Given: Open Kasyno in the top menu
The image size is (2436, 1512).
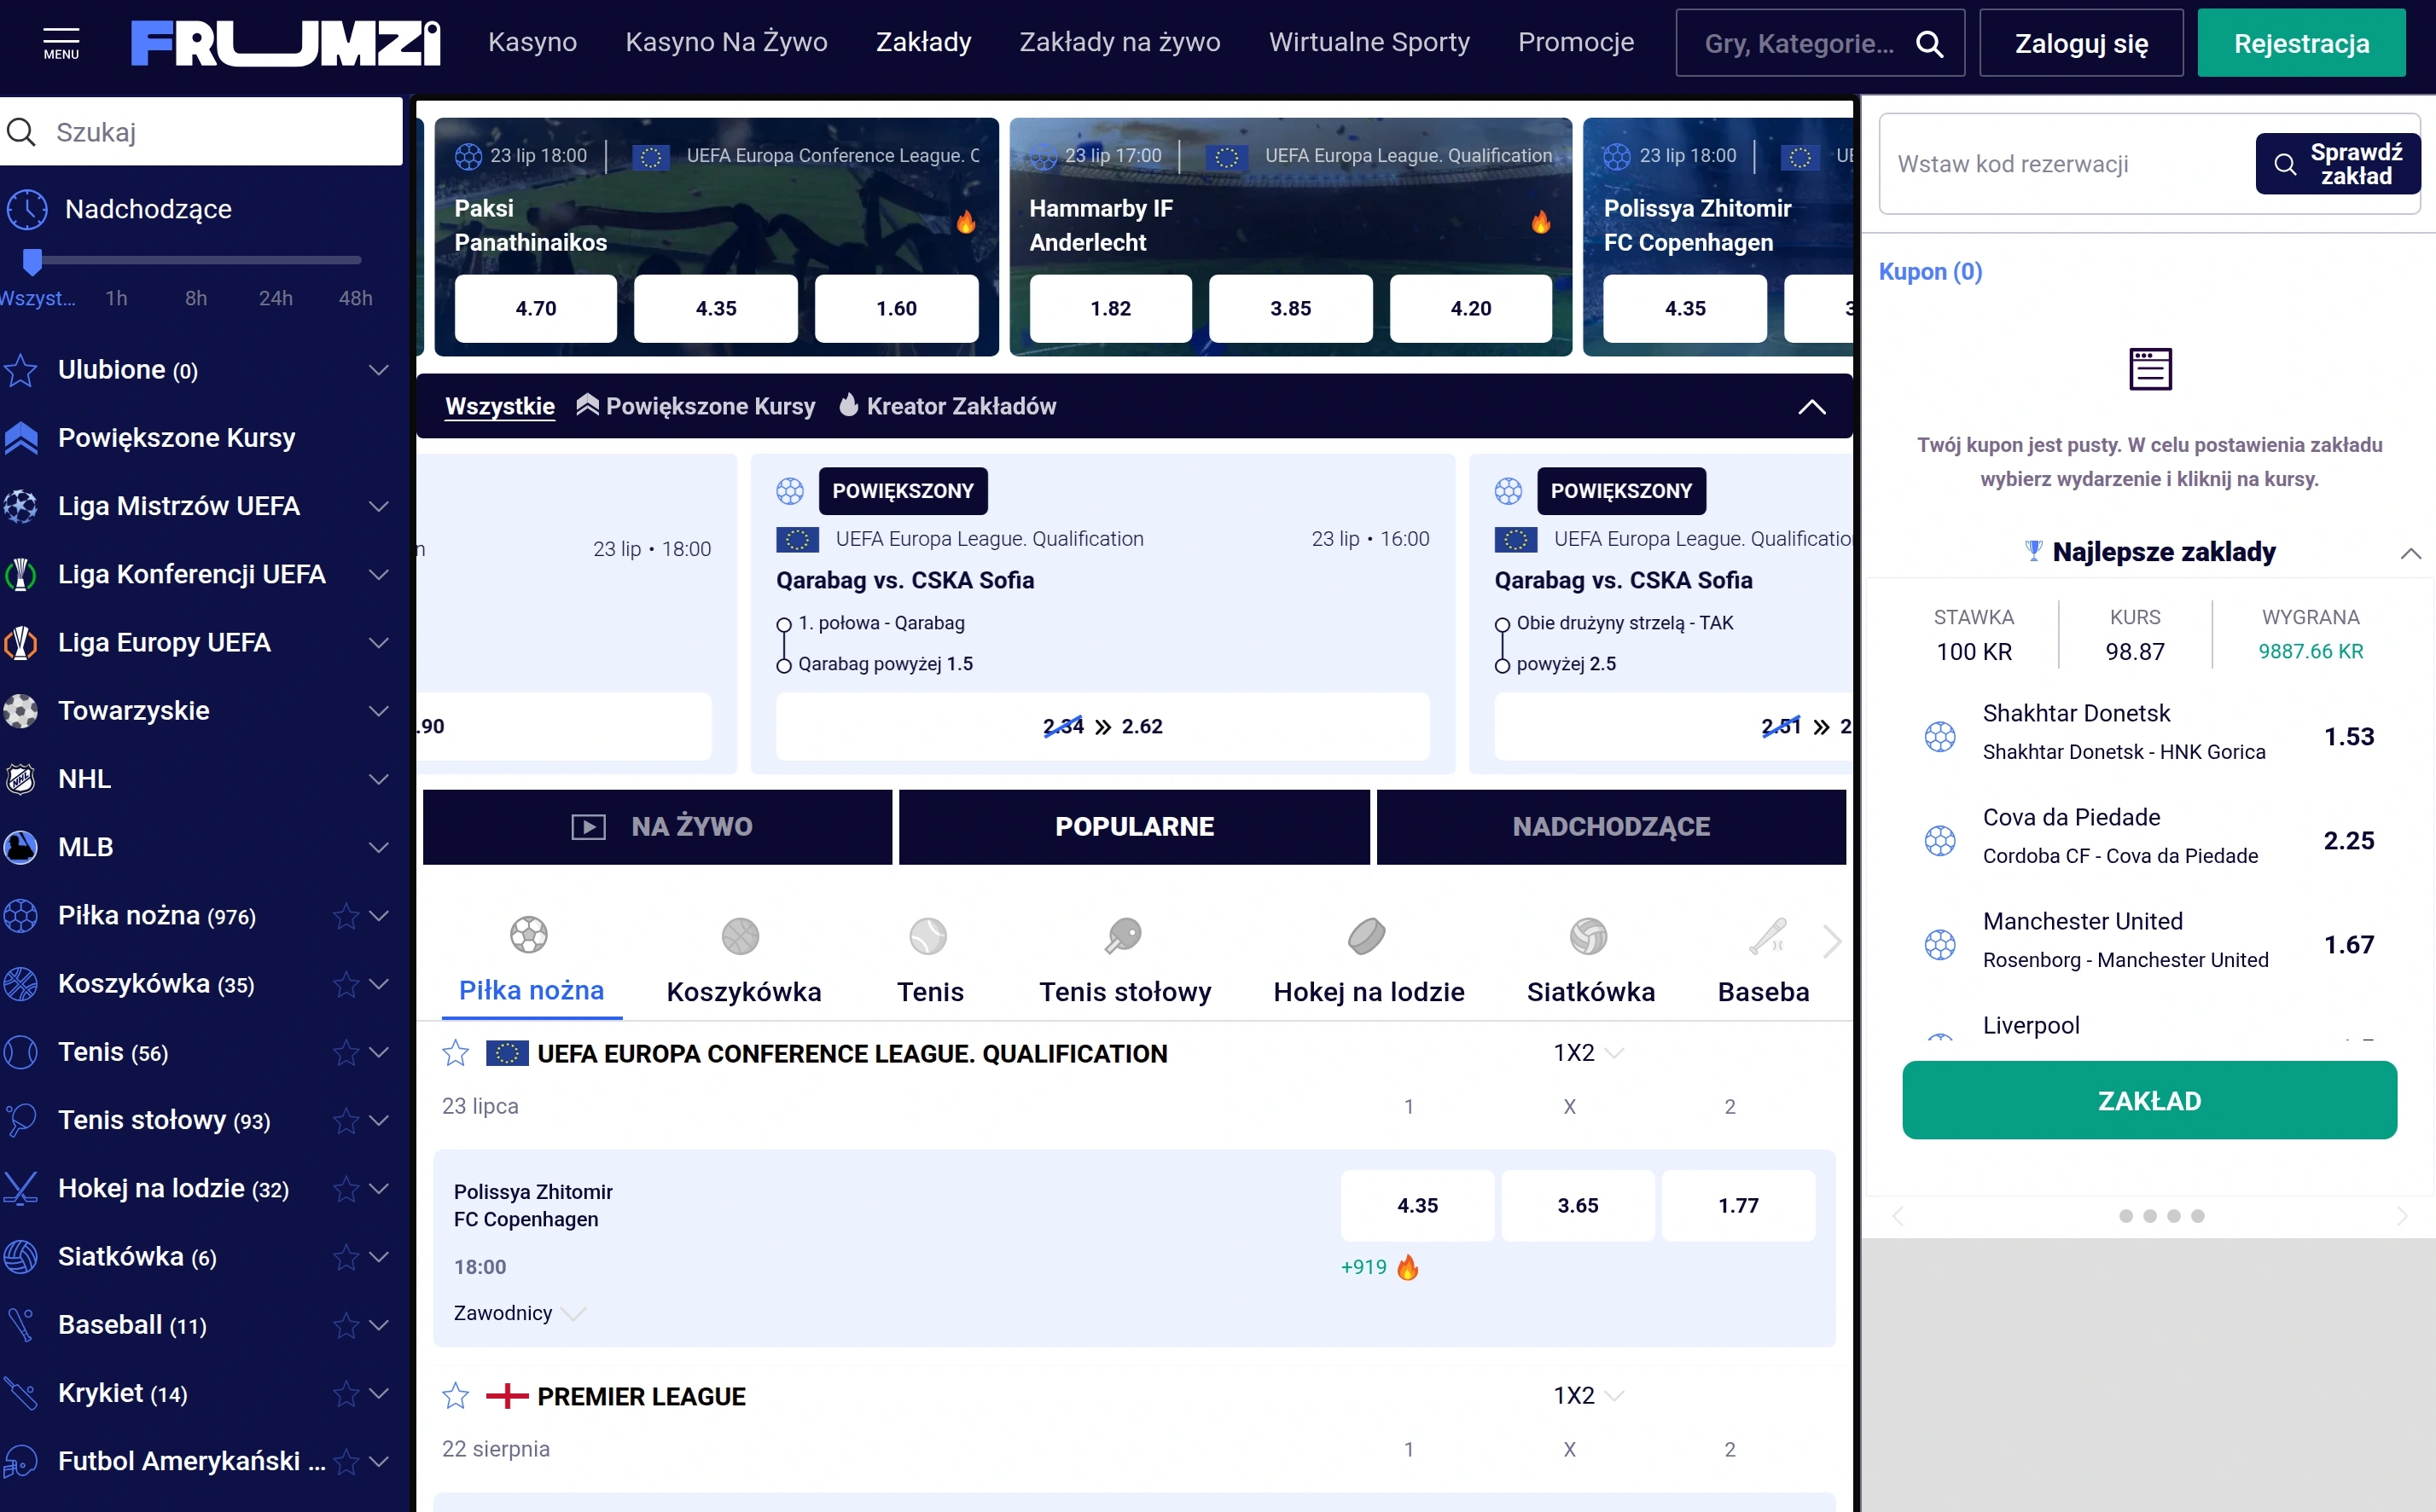Looking at the screenshot, I should tap(532, 42).
